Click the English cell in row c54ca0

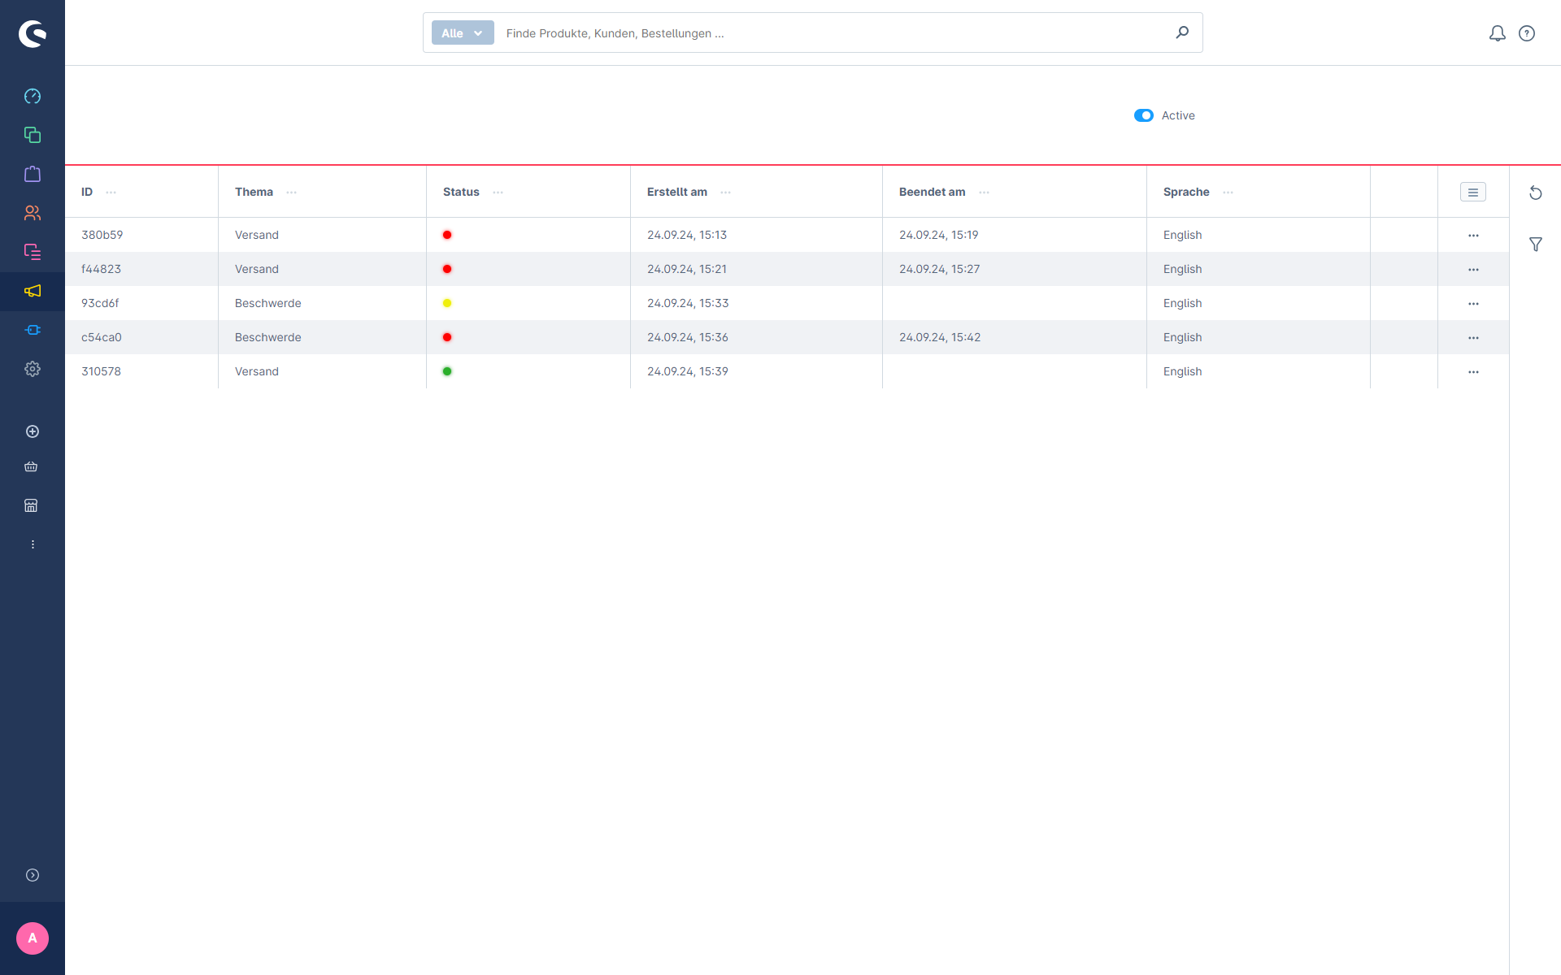coord(1182,337)
